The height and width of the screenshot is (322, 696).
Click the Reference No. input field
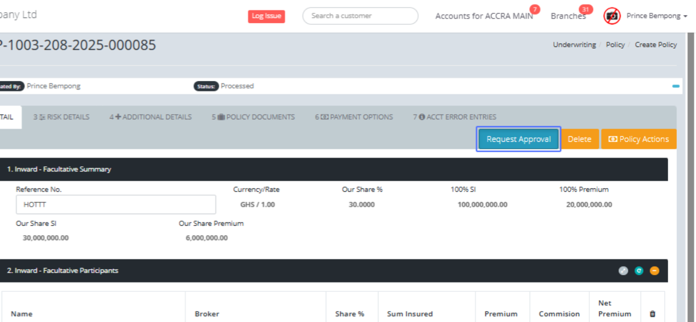tap(116, 204)
